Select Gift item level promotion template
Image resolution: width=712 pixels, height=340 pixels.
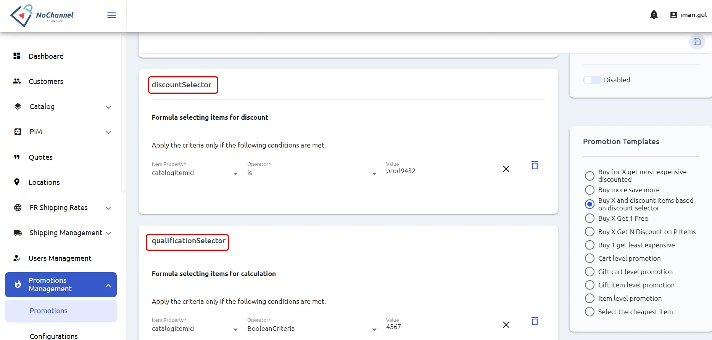coord(590,285)
